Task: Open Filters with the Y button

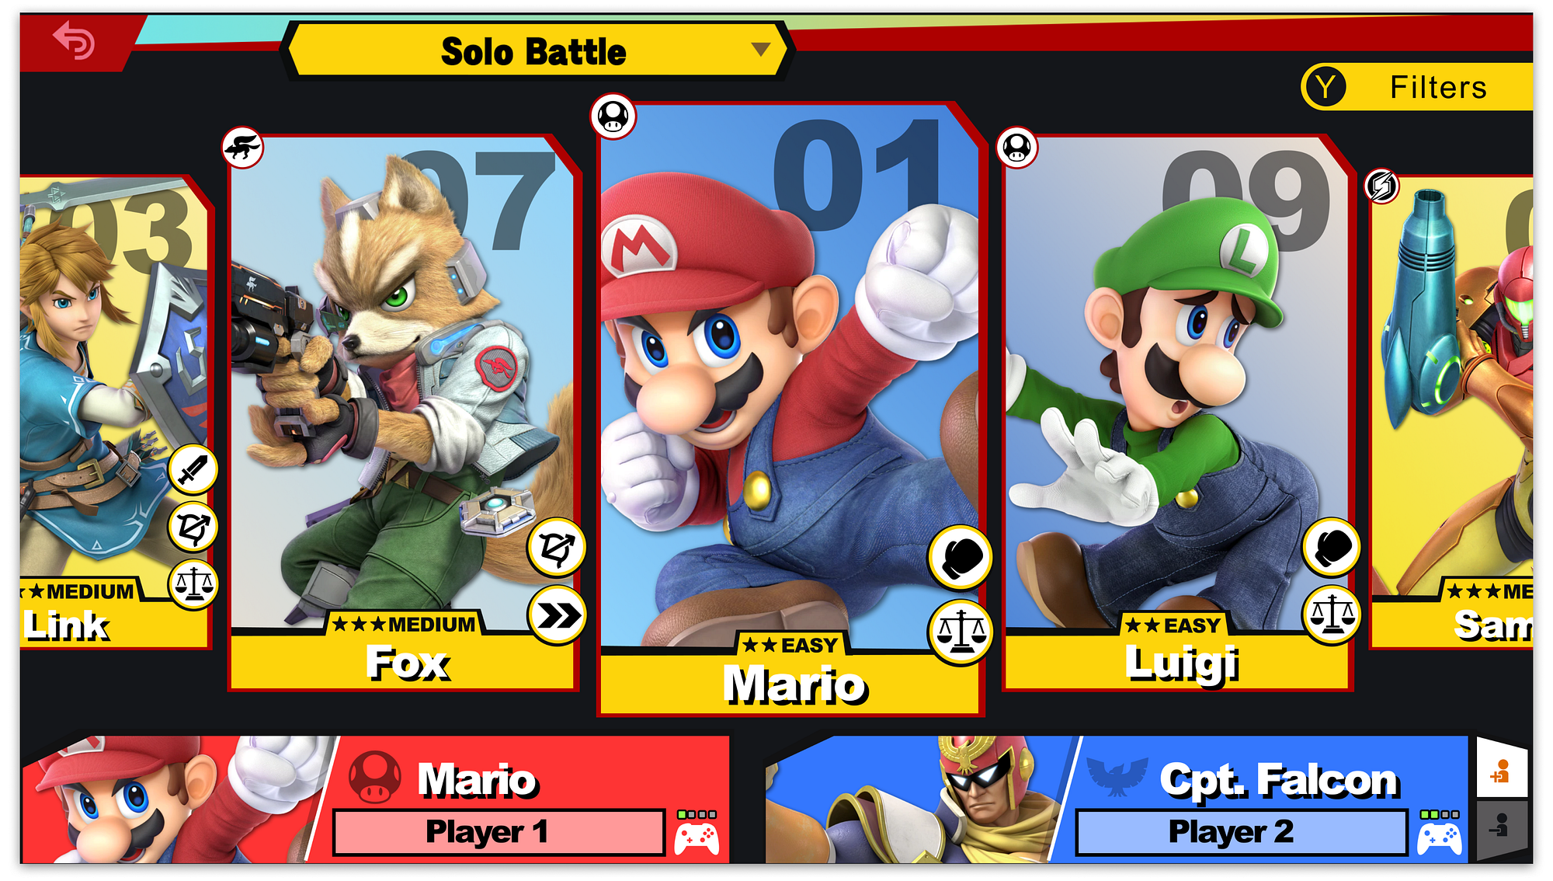Action: click(1417, 87)
